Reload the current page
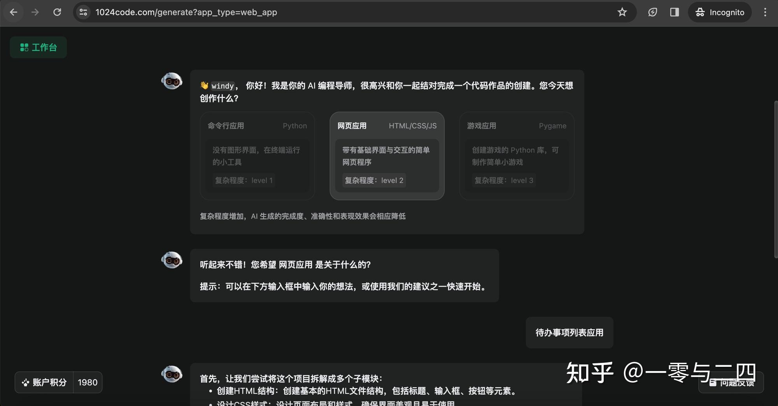Viewport: 778px width, 406px height. (57, 12)
